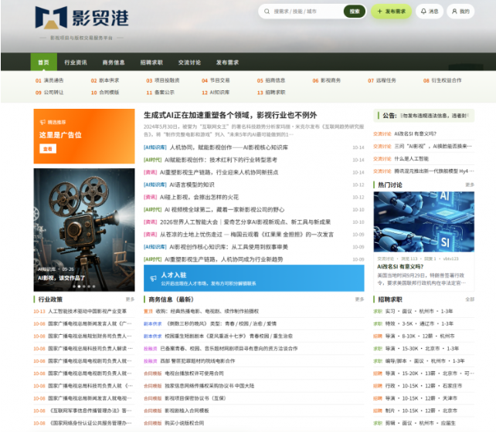
Task: Open job 制片 · 10-15K · 12薪 · 北京市
Action: (421, 410)
